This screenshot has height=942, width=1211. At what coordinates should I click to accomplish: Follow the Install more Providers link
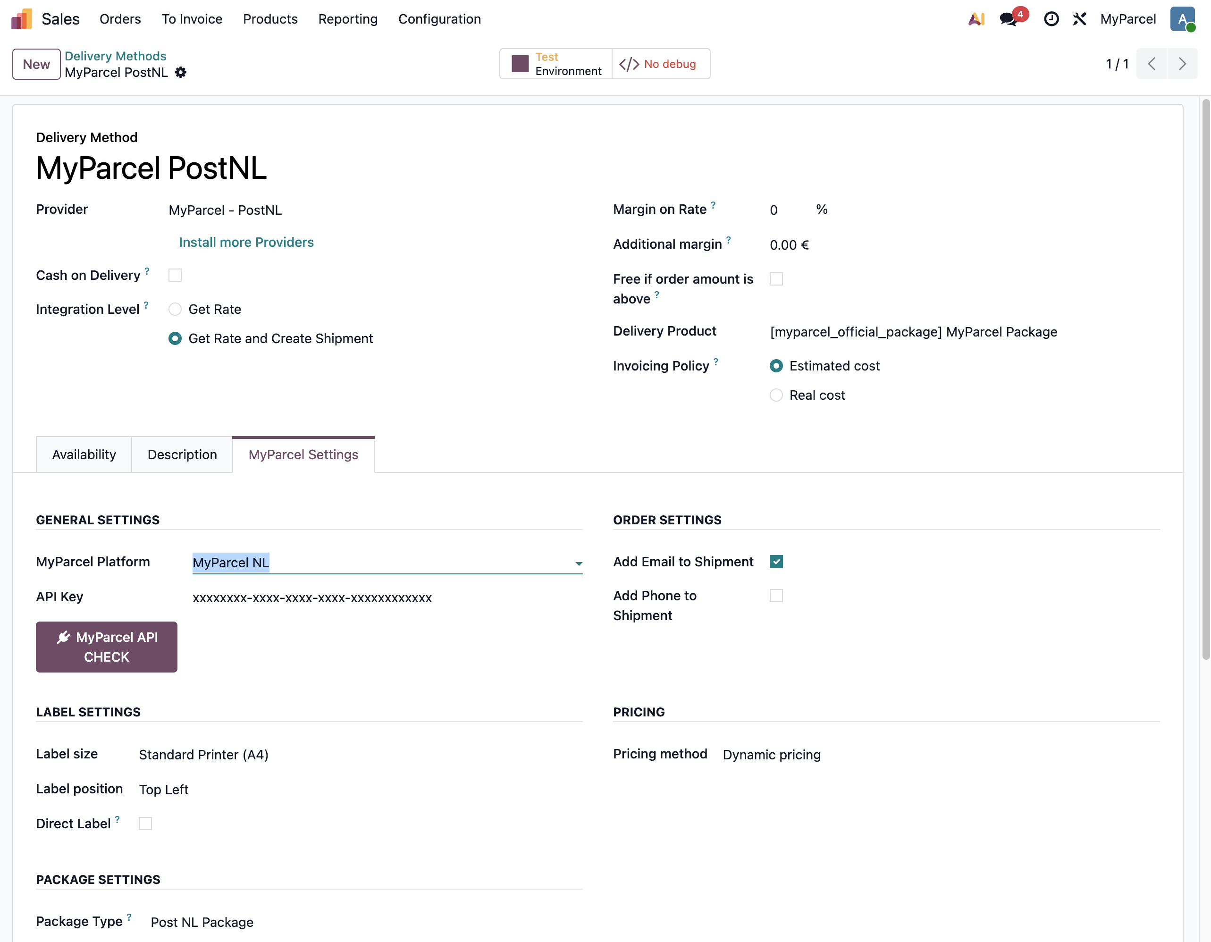(x=246, y=242)
